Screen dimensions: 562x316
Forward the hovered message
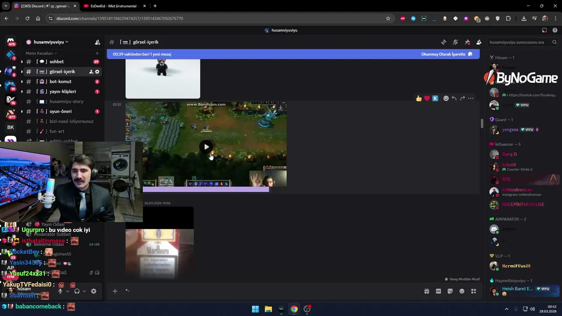pos(462,98)
